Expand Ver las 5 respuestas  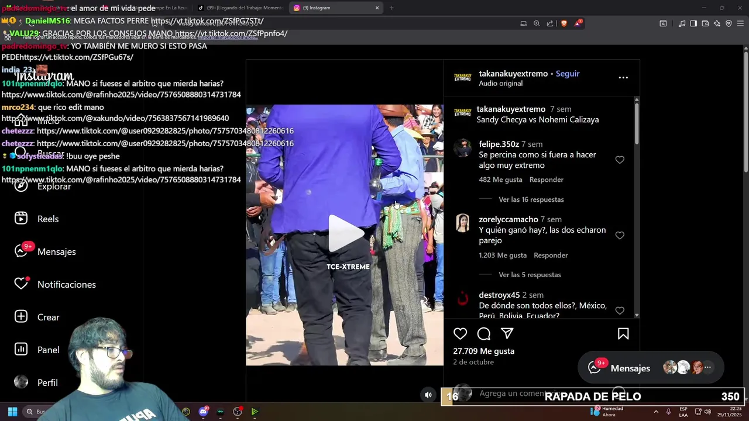530,275
